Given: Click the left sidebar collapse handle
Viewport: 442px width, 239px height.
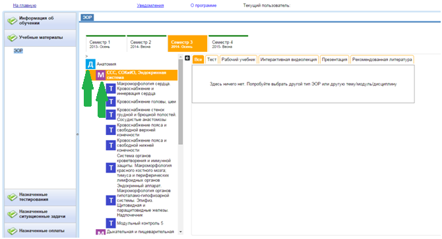Looking at the screenshot, I should (78, 134).
